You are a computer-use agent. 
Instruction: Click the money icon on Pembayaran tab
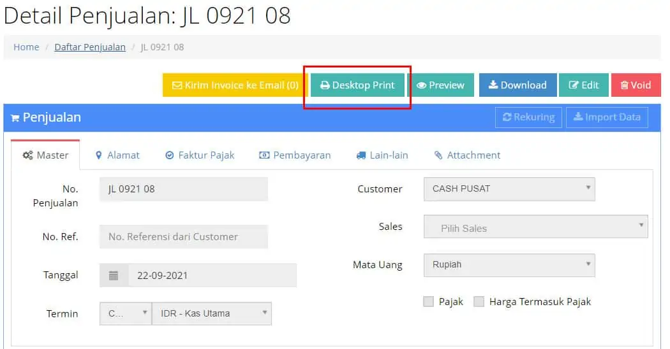coord(264,155)
